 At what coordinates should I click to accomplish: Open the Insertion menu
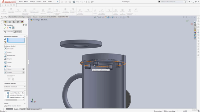[x=39, y=2]
